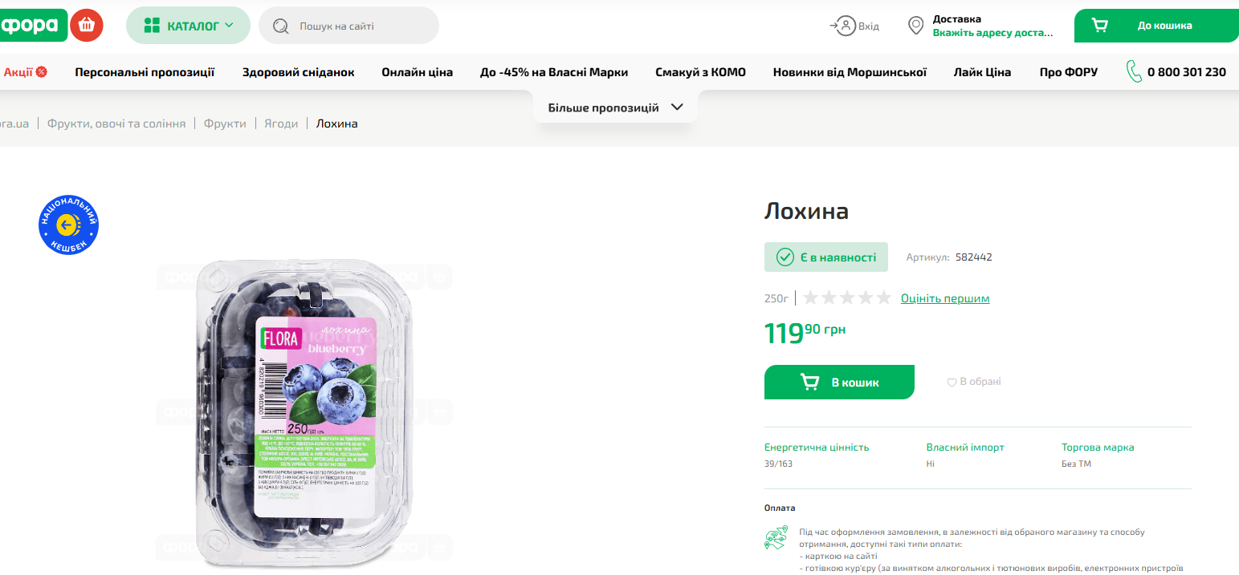Open the Онлайн ціна menu item
Image resolution: width=1239 pixels, height=575 pixels.
coord(417,72)
